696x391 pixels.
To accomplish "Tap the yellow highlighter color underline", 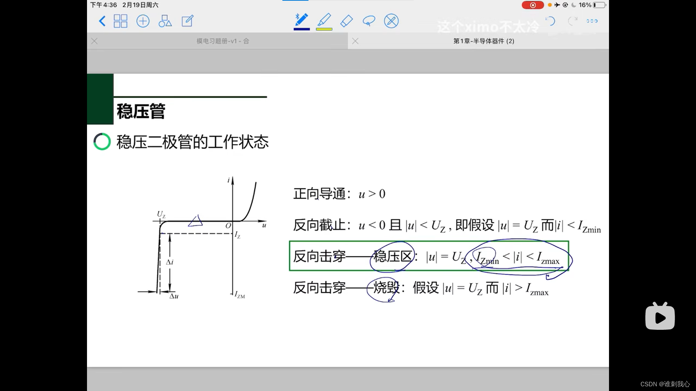I will (324, 29).
